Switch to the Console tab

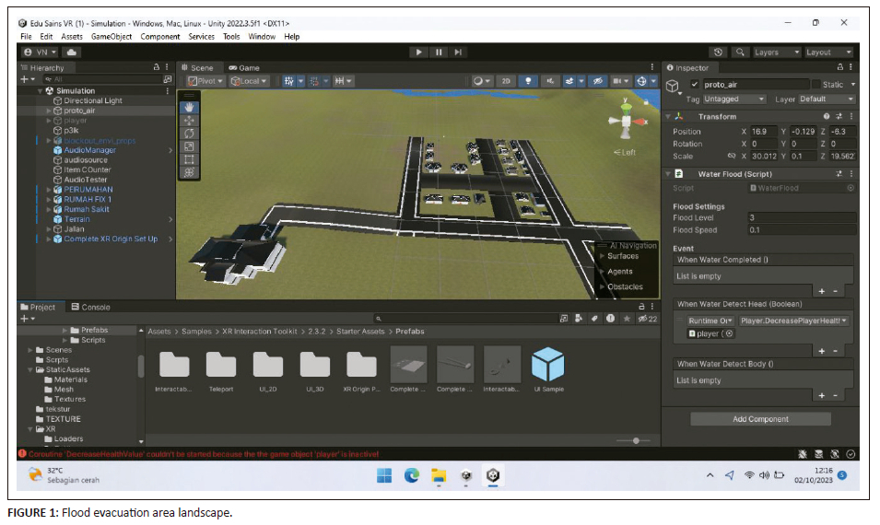(91, 307)
